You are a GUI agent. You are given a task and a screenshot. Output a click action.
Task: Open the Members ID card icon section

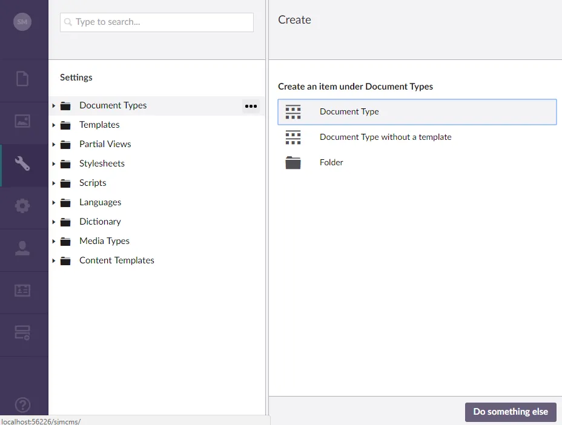click(22, 290)
